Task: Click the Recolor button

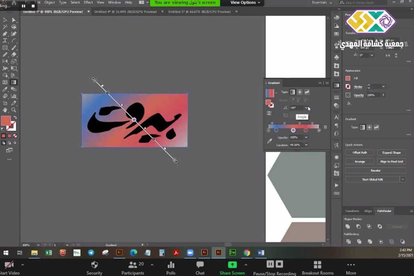Action: click(x=375, y=171)
